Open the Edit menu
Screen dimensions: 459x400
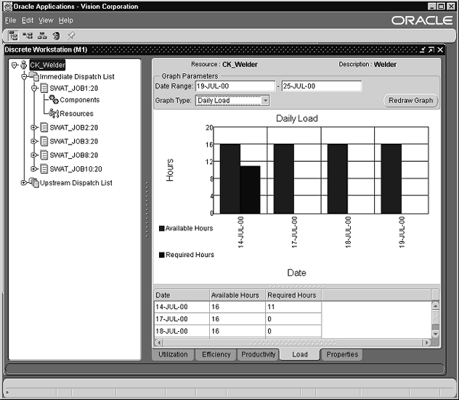coord(27,20)
